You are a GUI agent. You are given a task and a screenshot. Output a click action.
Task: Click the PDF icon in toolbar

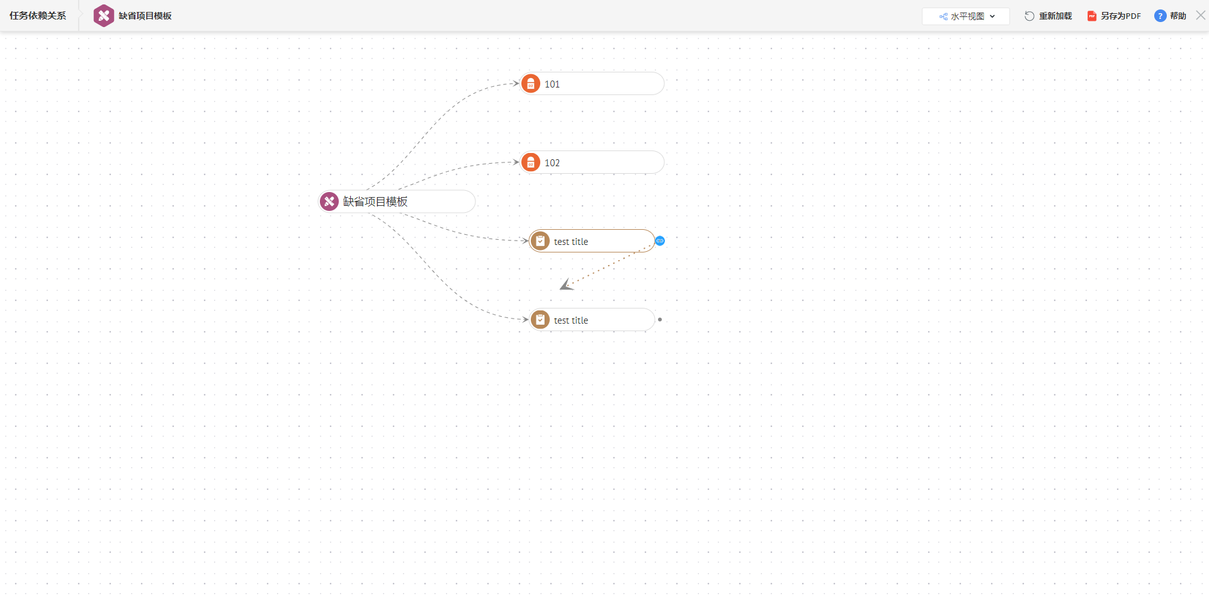1092,16
